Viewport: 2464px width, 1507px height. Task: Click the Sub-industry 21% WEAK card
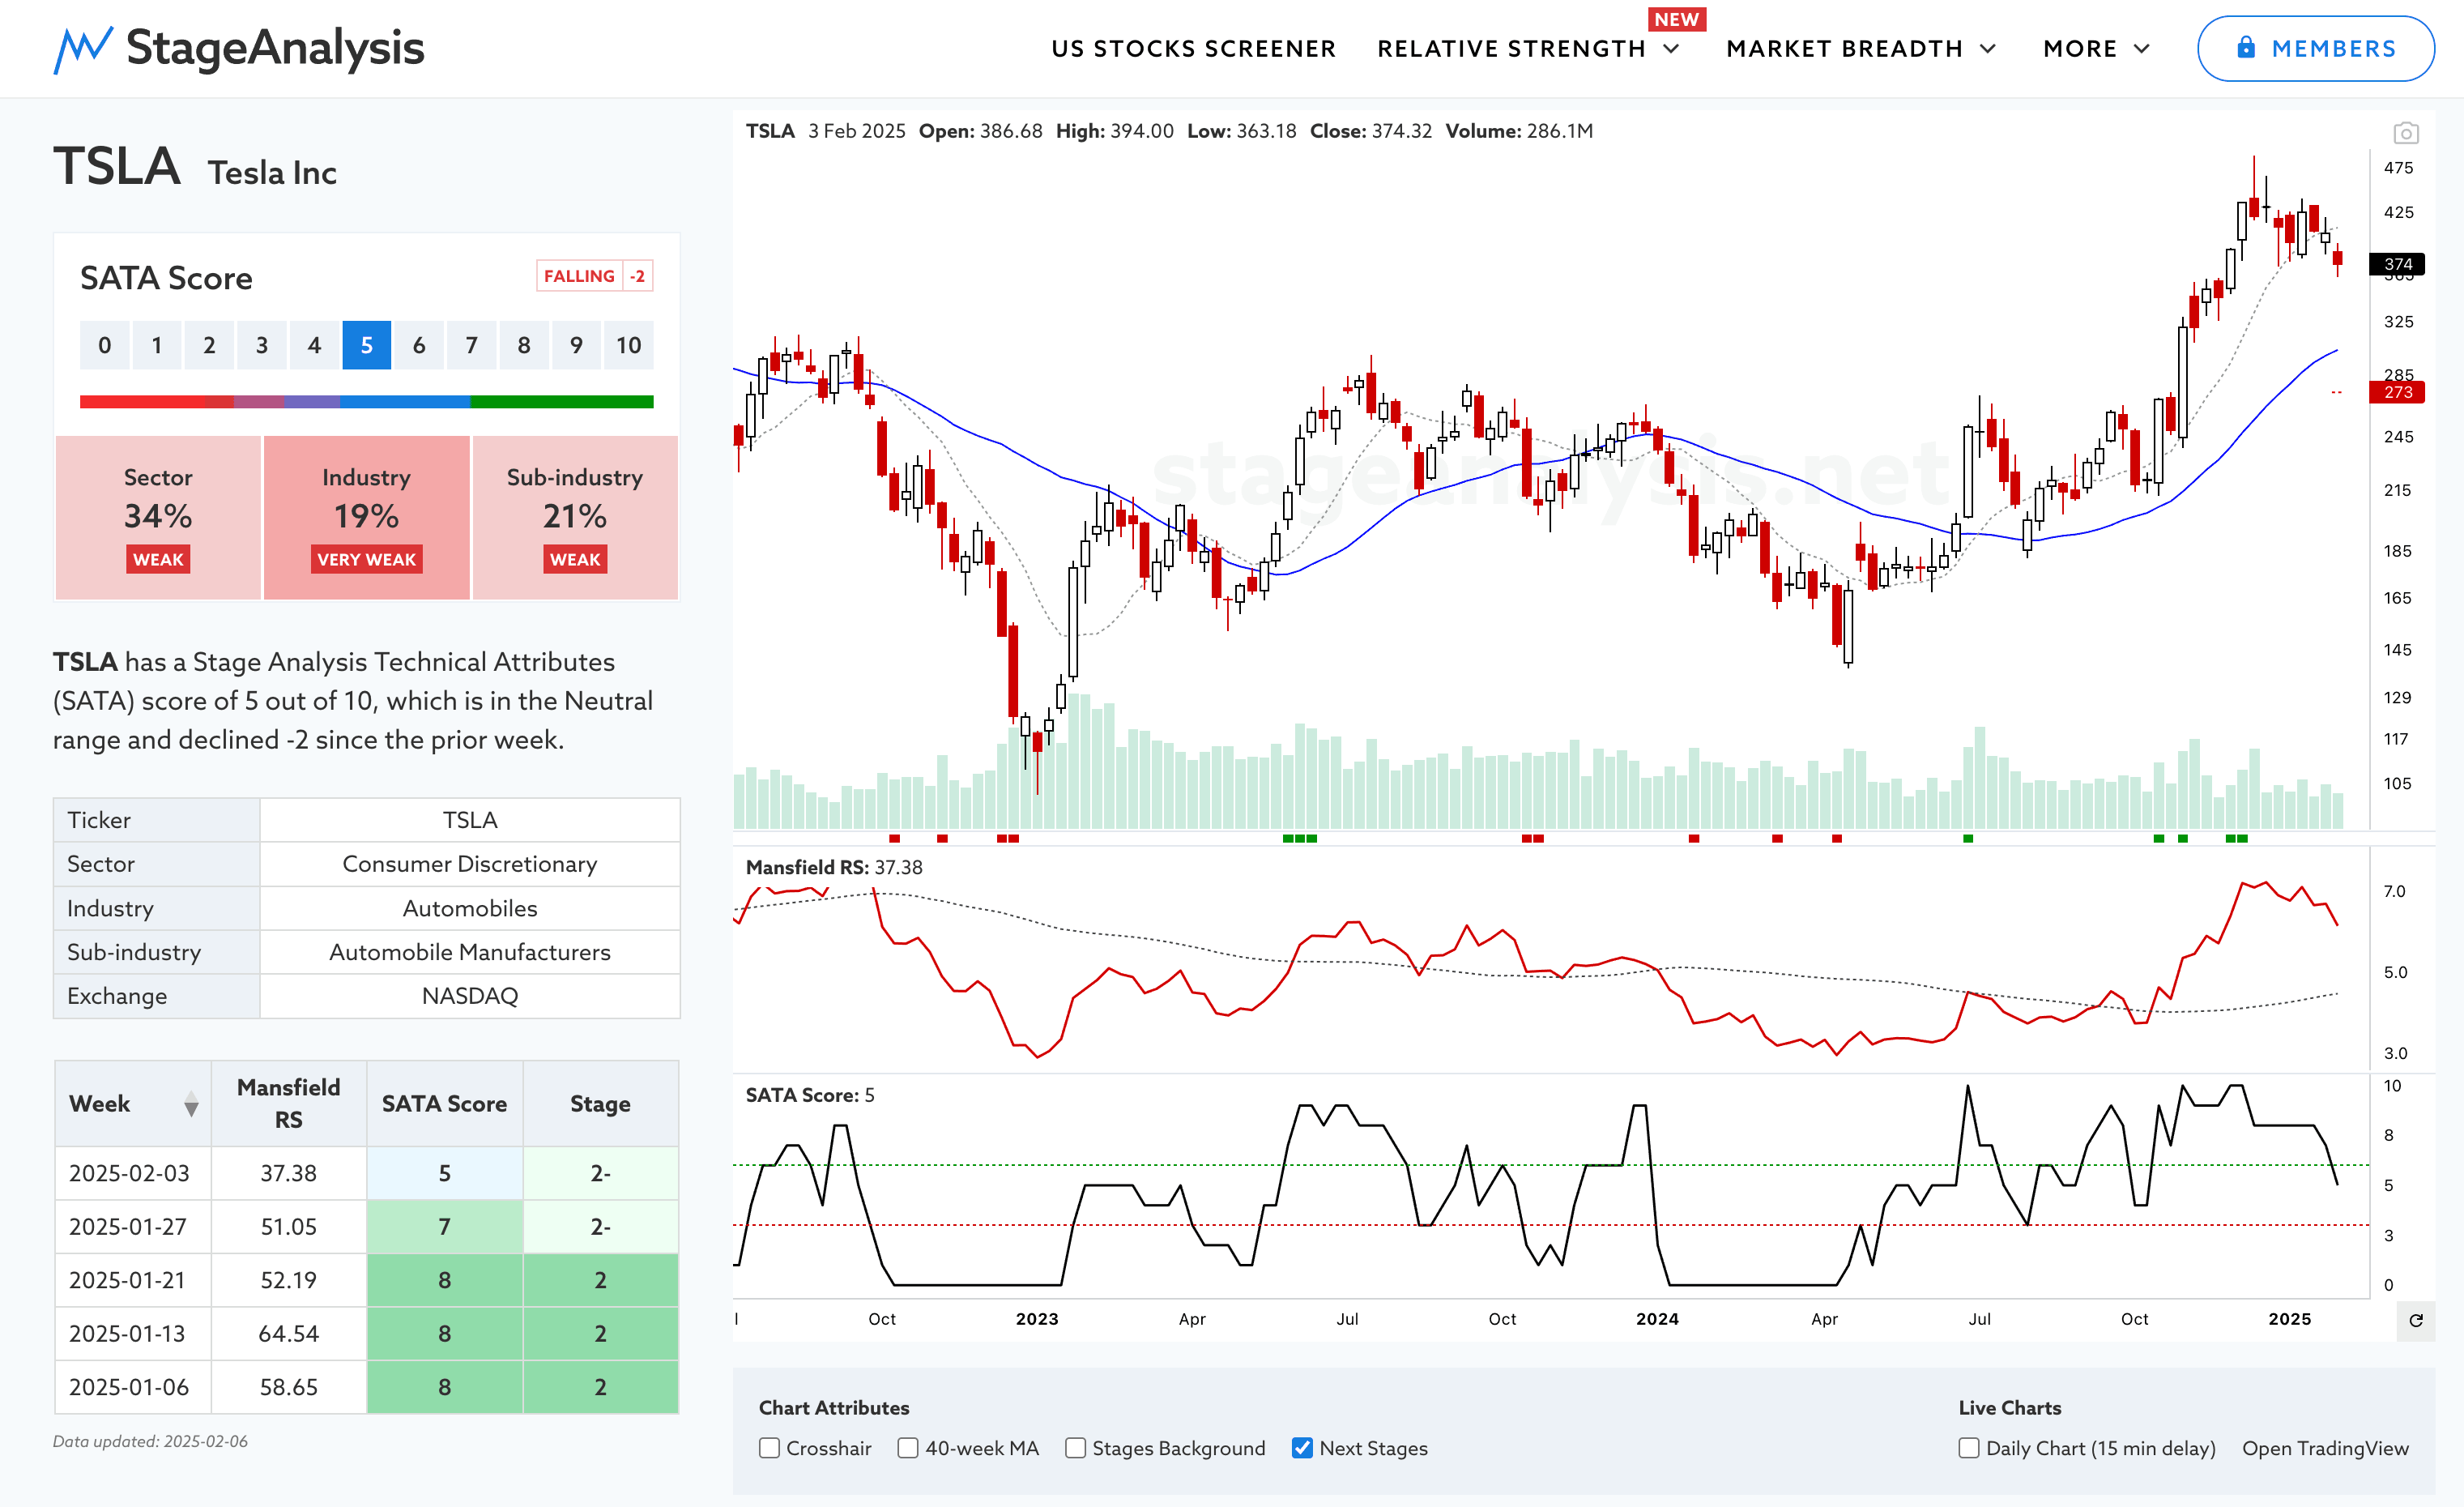[575, 517]
